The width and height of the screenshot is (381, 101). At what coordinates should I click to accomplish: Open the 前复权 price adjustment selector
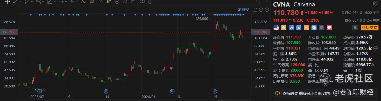pos(243,10)
